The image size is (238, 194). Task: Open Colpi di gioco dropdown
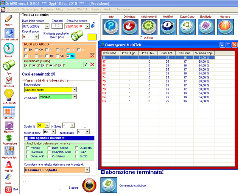pos(36,37)
